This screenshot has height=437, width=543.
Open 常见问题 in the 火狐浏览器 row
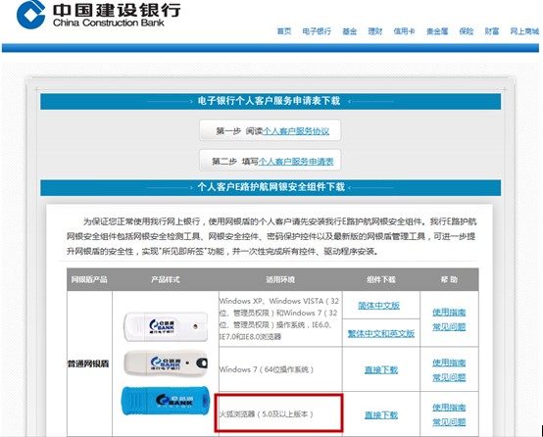[449, 421]
